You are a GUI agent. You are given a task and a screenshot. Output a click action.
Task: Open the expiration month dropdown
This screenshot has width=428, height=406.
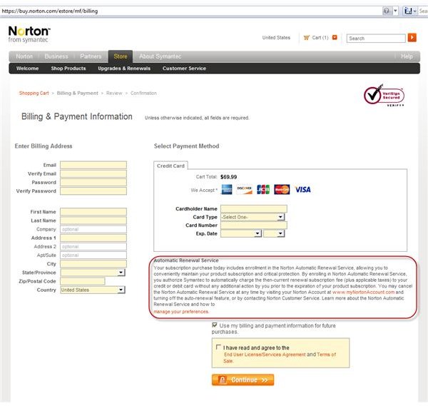[241, 233]
